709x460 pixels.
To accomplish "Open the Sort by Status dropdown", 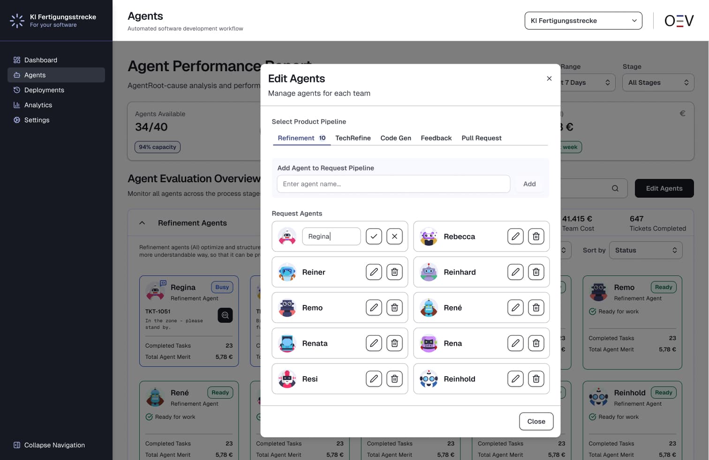I will pyautogui.click(x=646, y=250).
